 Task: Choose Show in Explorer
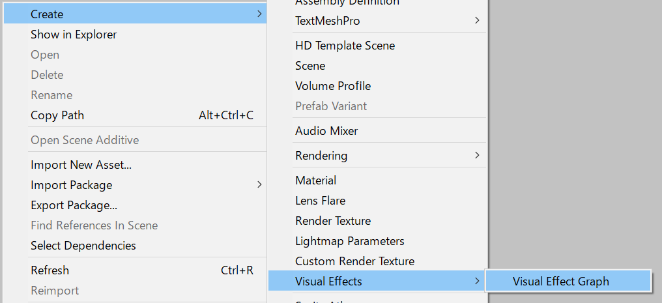[x=74, y=35]
